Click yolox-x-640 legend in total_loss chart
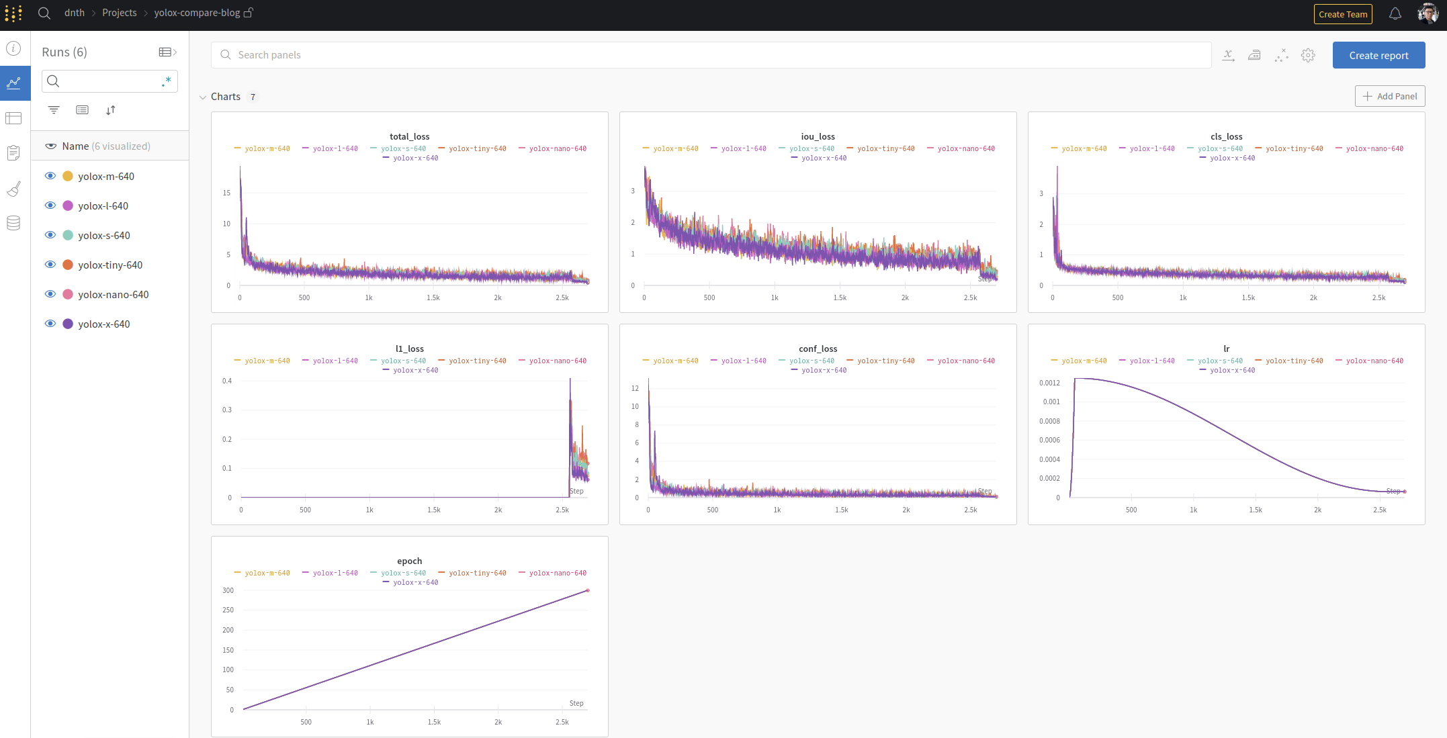The image size is (1447, 738). coord(410,158)
